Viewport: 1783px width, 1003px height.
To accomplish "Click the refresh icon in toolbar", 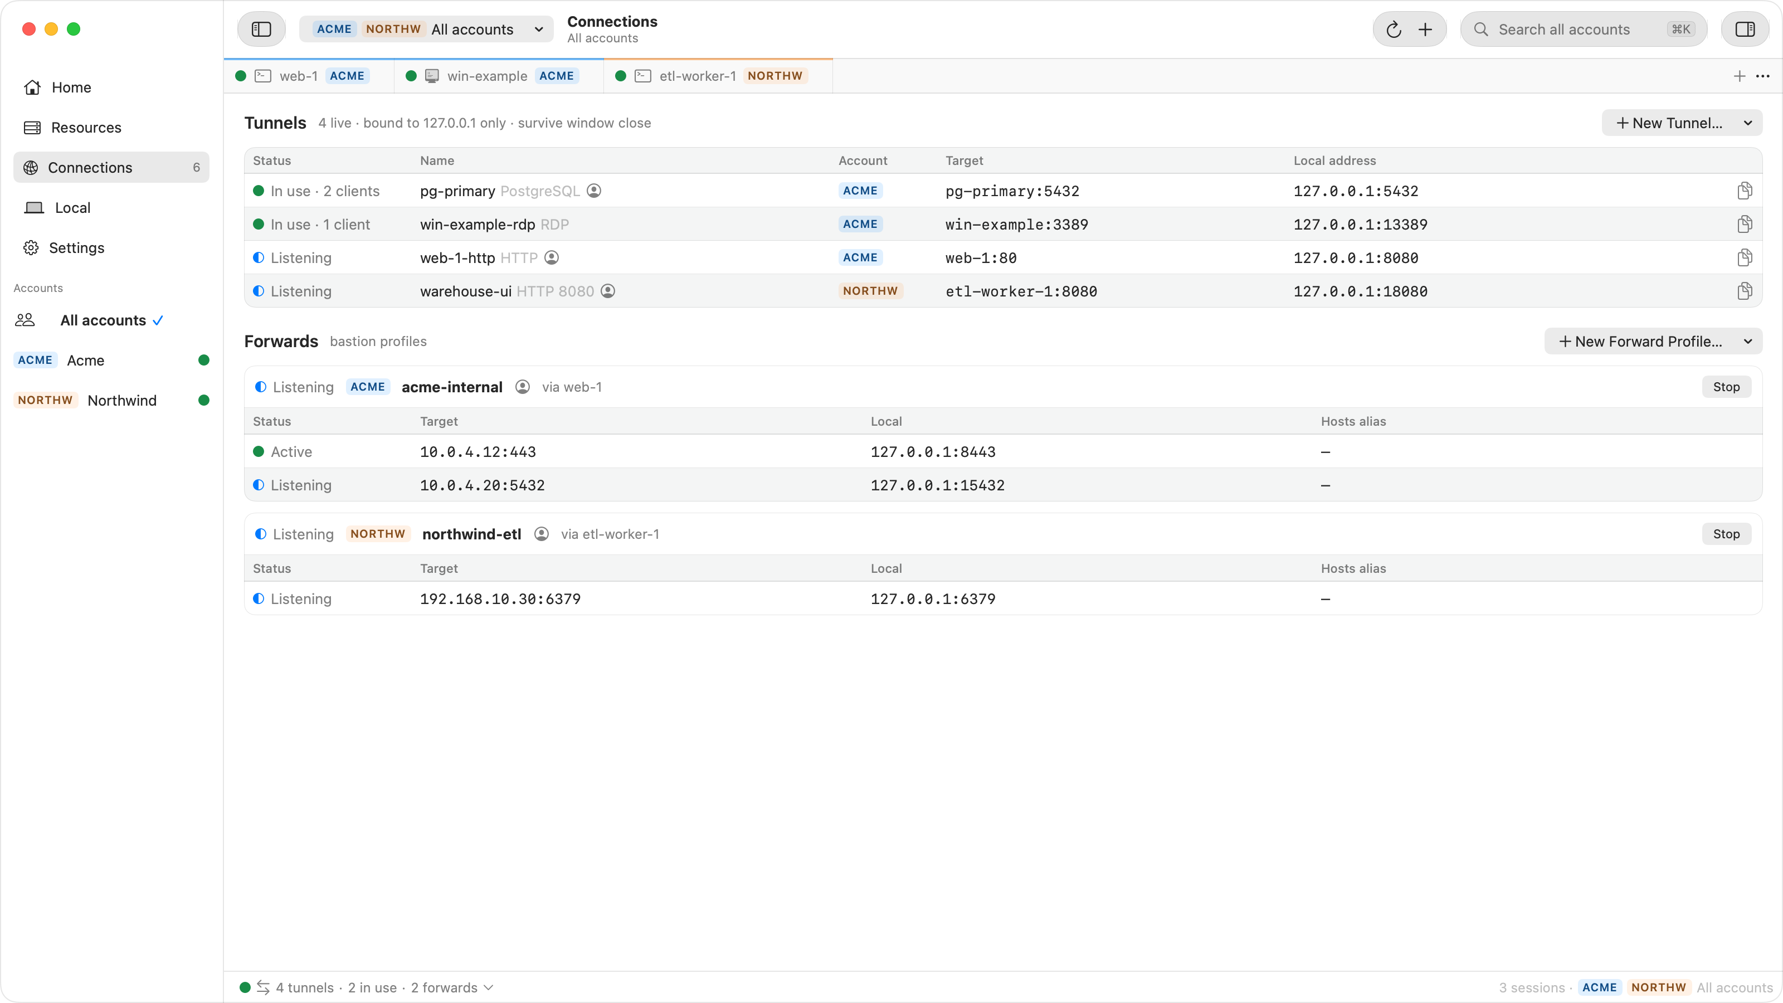I will point(1394,29).
